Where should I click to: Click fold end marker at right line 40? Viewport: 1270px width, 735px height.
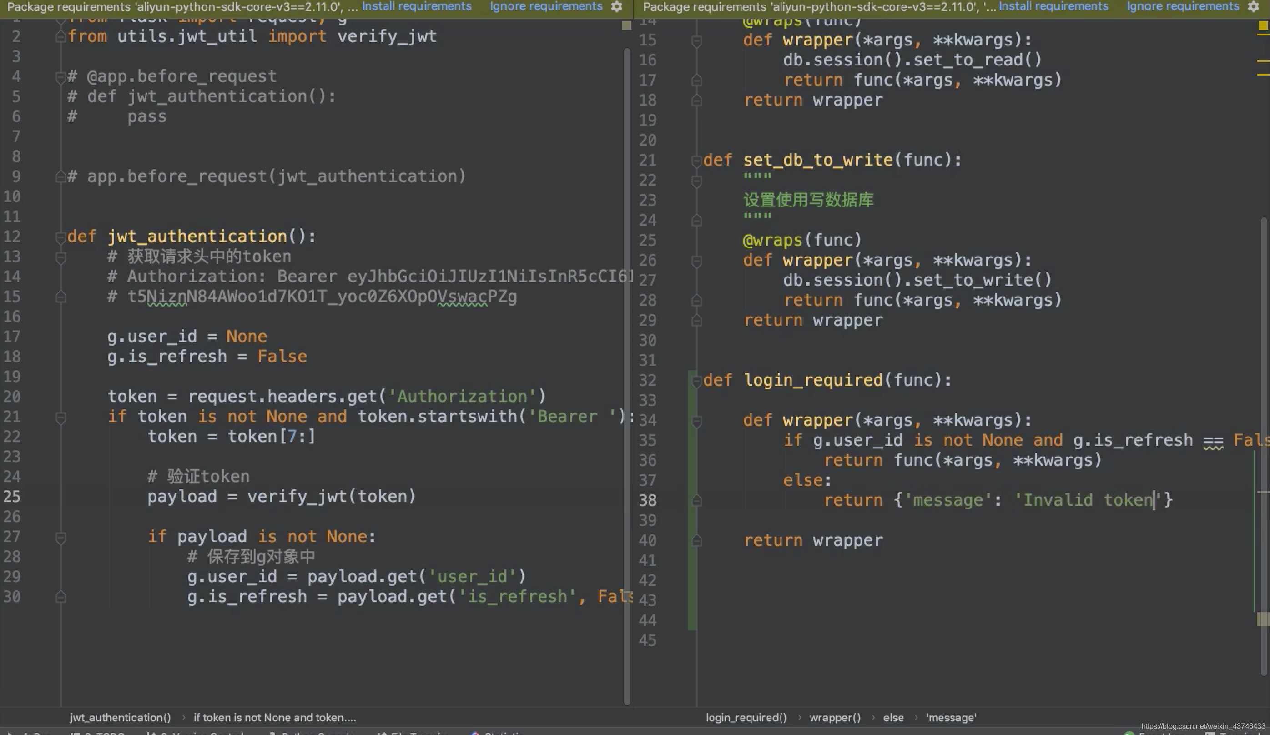[x=696, y=540]
